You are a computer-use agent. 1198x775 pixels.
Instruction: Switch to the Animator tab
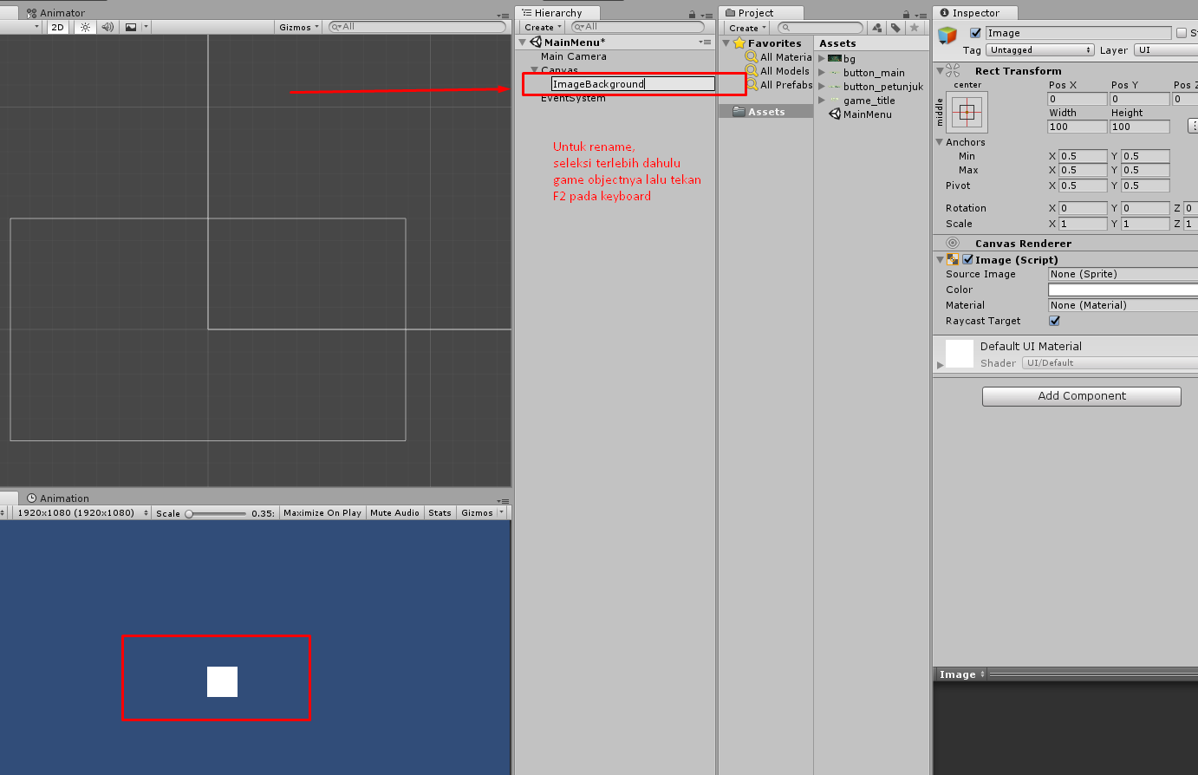tap(54, 12)
